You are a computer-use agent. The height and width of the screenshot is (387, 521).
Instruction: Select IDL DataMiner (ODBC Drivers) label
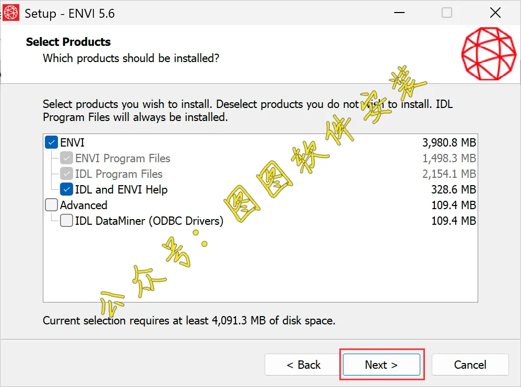click(149, 221)
